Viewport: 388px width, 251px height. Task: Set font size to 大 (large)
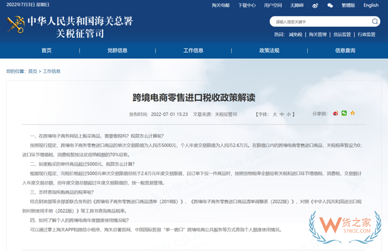tap(275, 115)
